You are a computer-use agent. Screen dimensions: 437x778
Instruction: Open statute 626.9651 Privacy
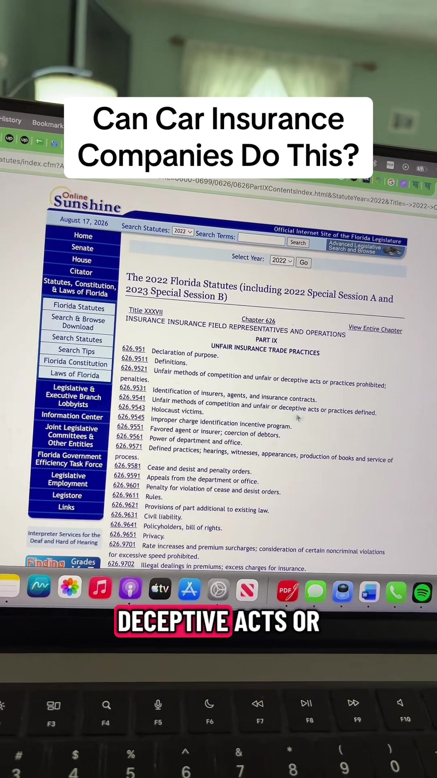tap(123, 534)
